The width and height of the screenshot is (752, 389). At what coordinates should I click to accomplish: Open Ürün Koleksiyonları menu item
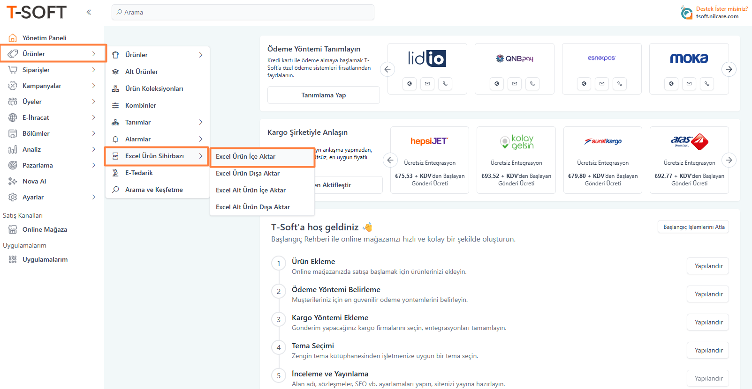click(x=154, y=88)
